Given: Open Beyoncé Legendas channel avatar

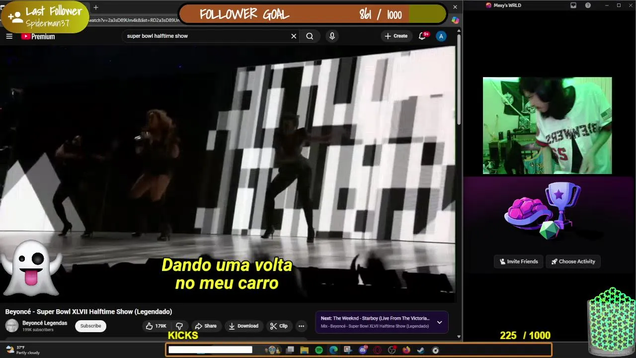Looking at the screenshot, I should point(12,326).
